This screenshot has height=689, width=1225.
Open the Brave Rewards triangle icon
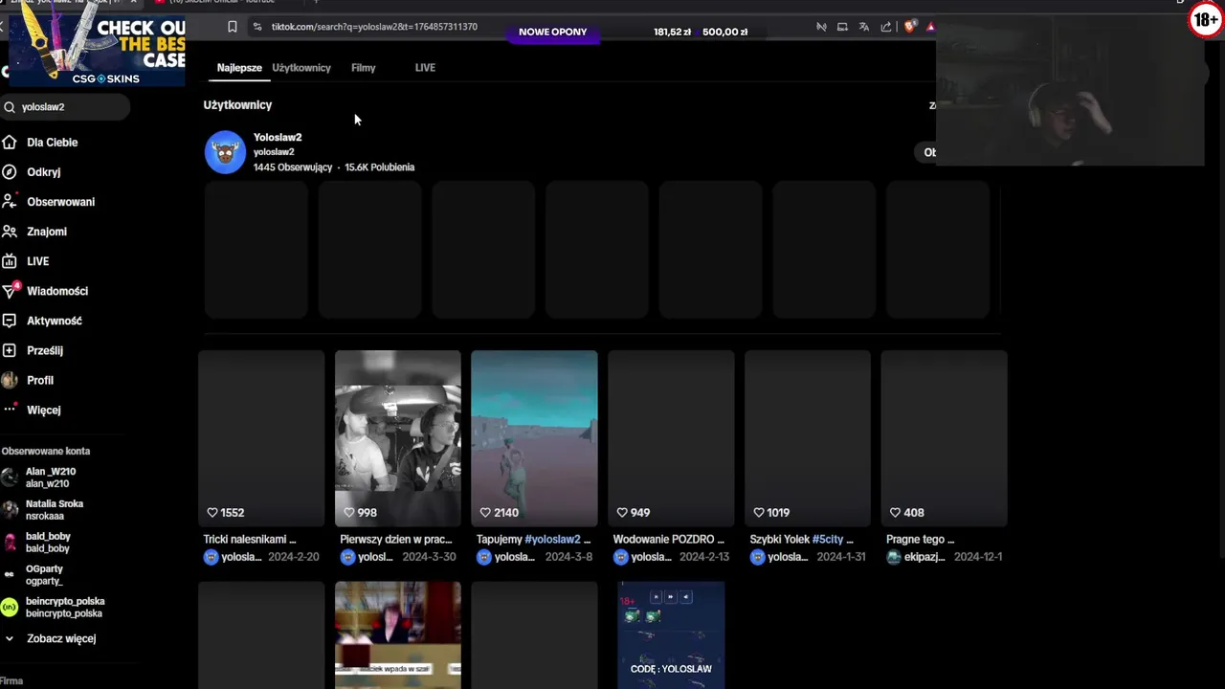pyautogui.click(x=930, y=27)
